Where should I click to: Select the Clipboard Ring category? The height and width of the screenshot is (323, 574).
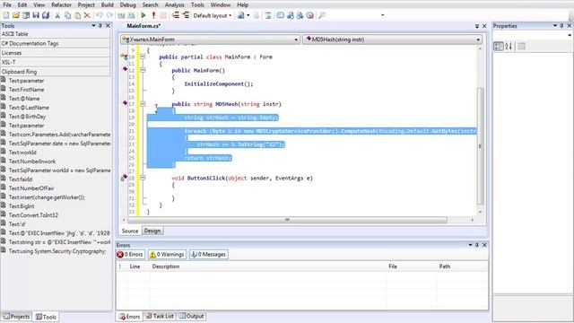point(56,72)
